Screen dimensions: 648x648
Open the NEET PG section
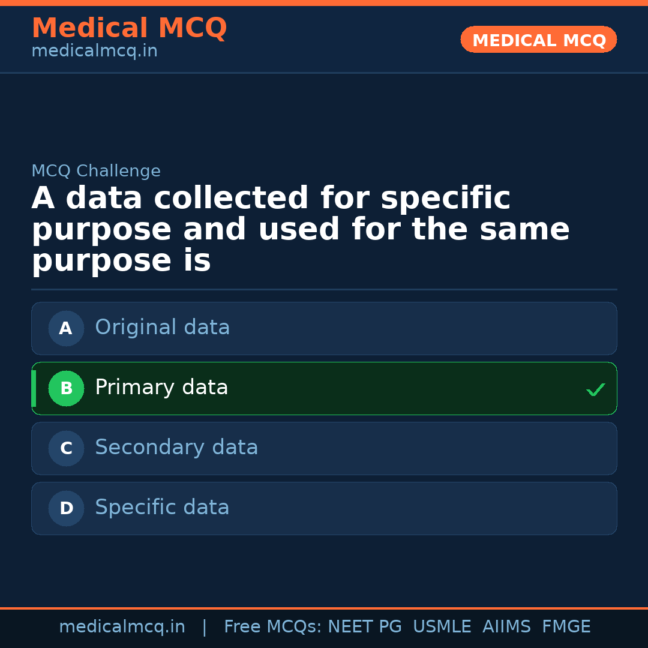(364, 626)
